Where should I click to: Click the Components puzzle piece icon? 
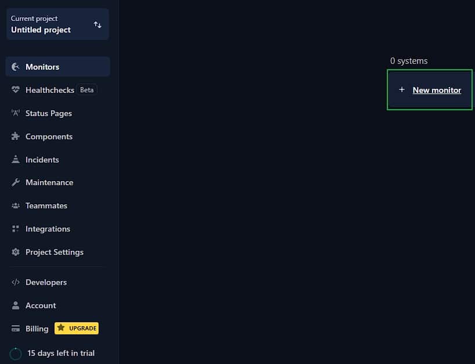pos(16,136)
